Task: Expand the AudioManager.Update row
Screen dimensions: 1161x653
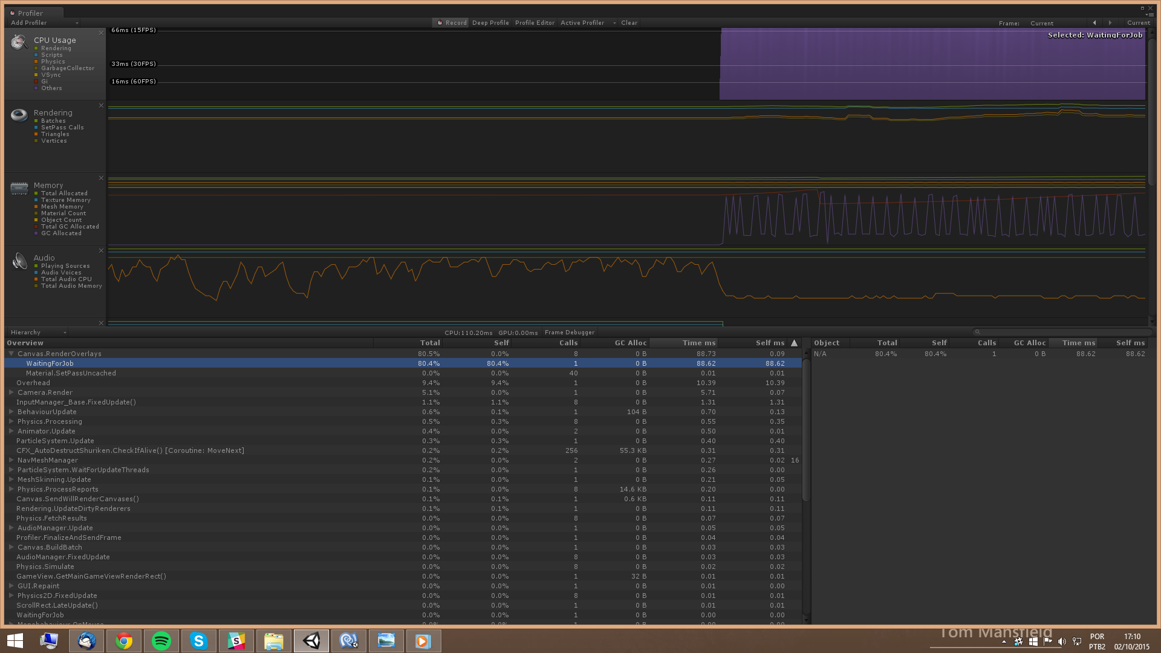Action: click(11, 528)
